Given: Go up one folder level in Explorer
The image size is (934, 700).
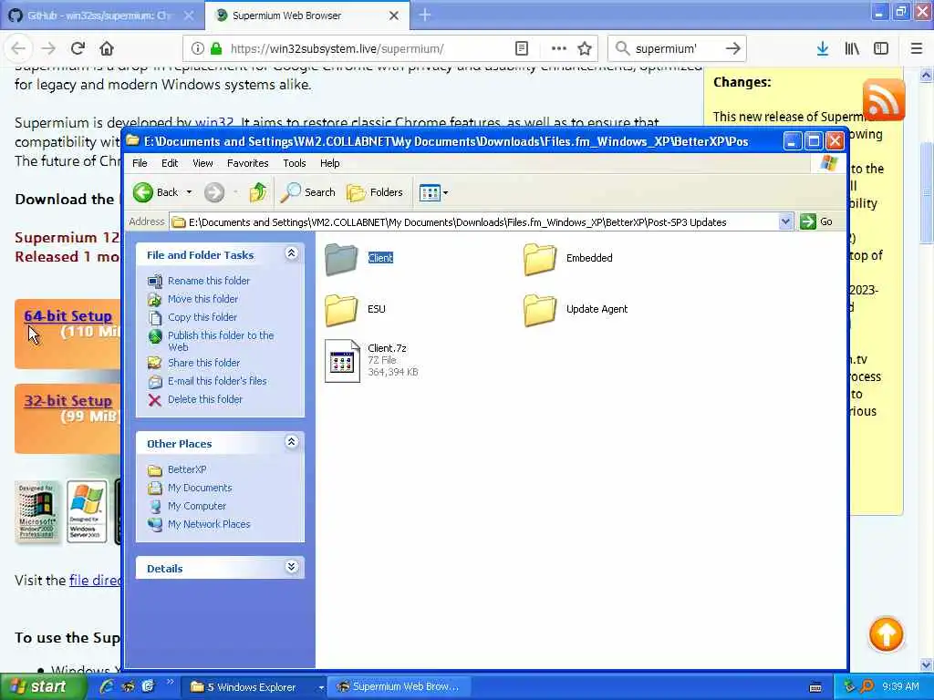Looking at the screenshot, I should [258, 192].
